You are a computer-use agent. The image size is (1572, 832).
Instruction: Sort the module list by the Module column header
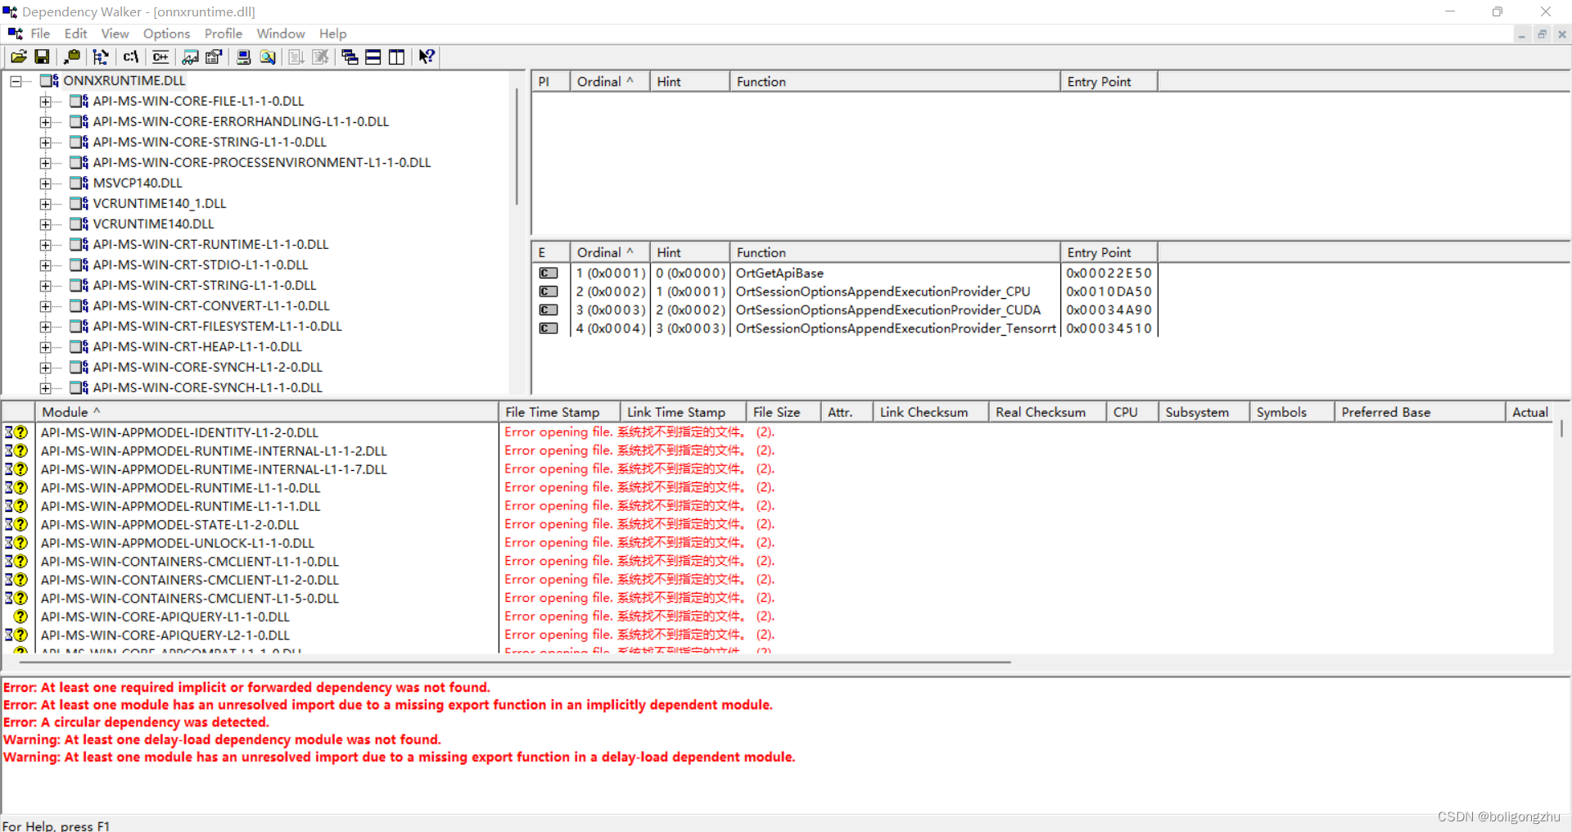click(x=70, y=412)
